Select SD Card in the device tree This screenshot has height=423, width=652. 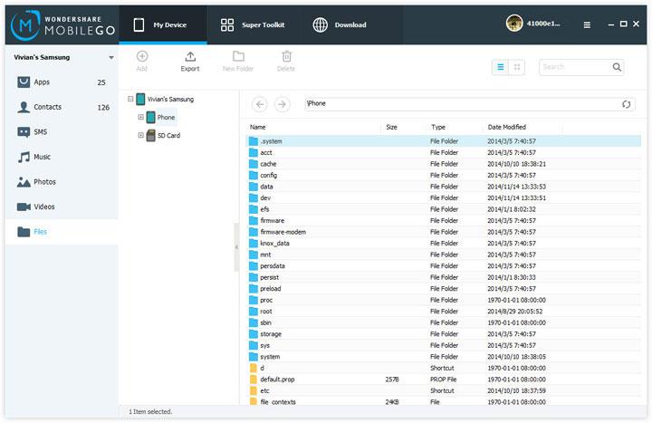[x=168, y=135]
